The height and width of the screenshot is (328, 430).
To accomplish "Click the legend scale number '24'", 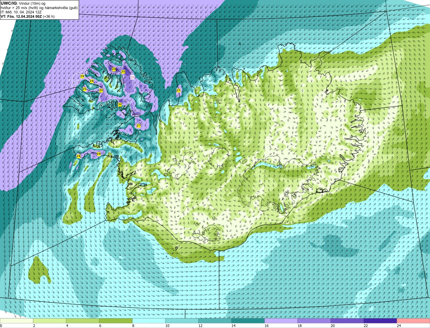I will point(398,326).
